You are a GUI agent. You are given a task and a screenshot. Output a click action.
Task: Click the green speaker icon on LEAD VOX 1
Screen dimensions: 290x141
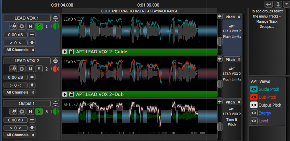coord(54,26)
